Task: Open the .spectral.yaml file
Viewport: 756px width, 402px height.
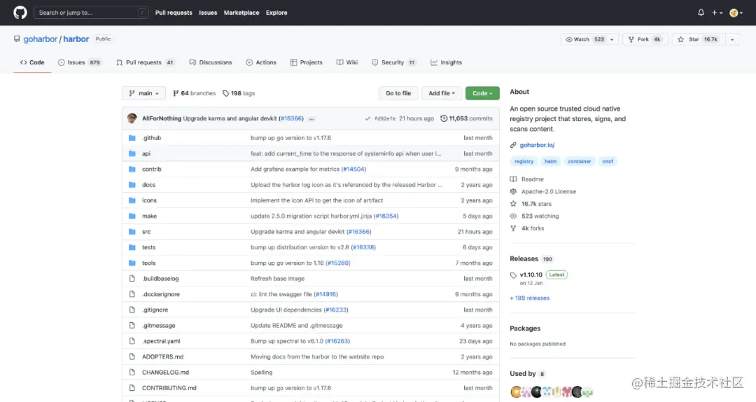Action: coord(161,341)
